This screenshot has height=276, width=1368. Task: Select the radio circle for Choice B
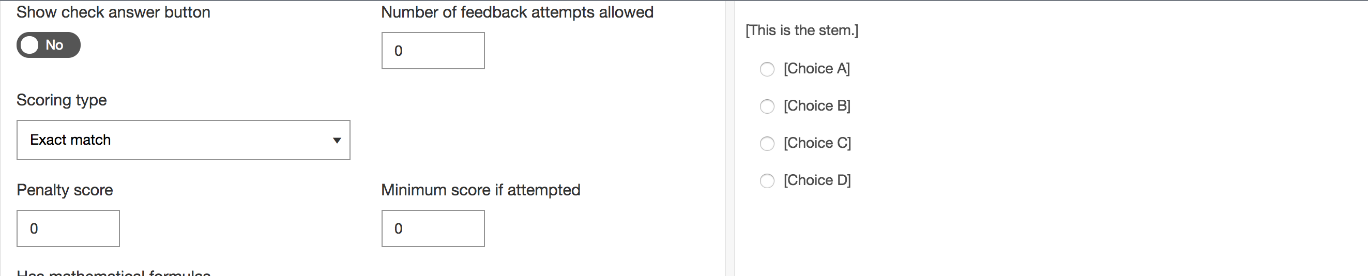(767, 106)
